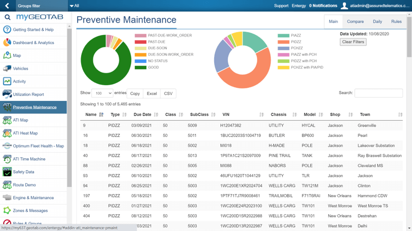This screenshot has width=412, height=231.
Task: Click the NO STATUS blue legend swatch
Action: tap(141, 61)
